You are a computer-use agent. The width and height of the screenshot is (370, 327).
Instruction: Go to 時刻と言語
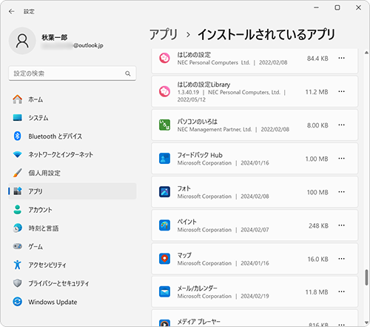(x=73, y=228)
